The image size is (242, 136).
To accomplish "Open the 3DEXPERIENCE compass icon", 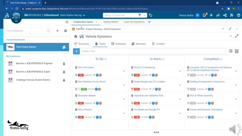I will click(16, 18).
